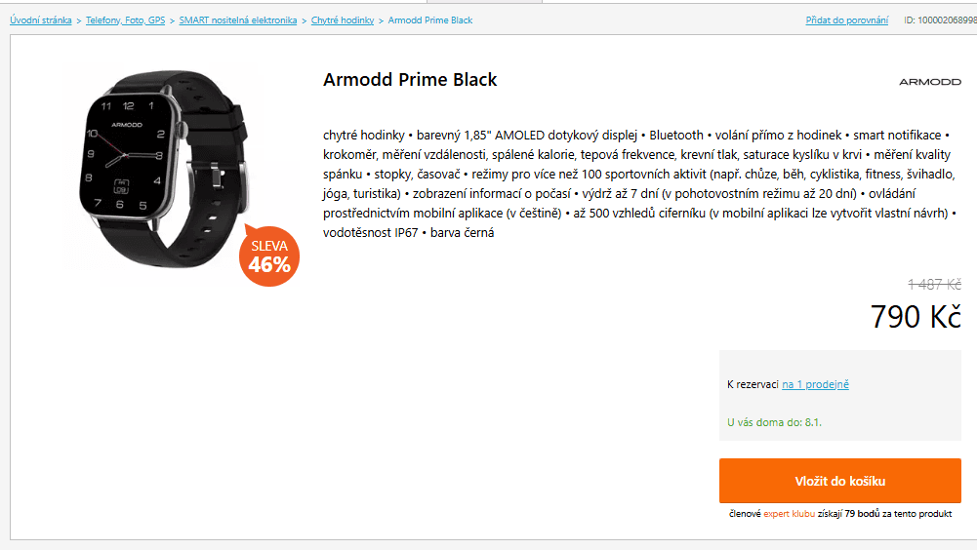This screenshot has width=977, height=550.
Task: Click the chevron before Chytré hodinky breadcrumb
Action: [x=304, y=20]
